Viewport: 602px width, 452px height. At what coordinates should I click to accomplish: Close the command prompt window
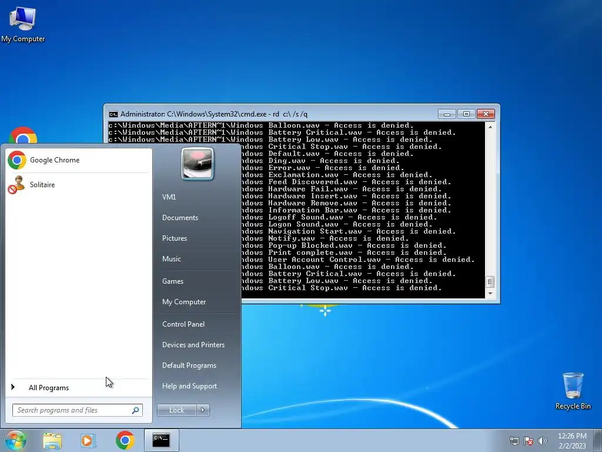click(x=486, y=114)
